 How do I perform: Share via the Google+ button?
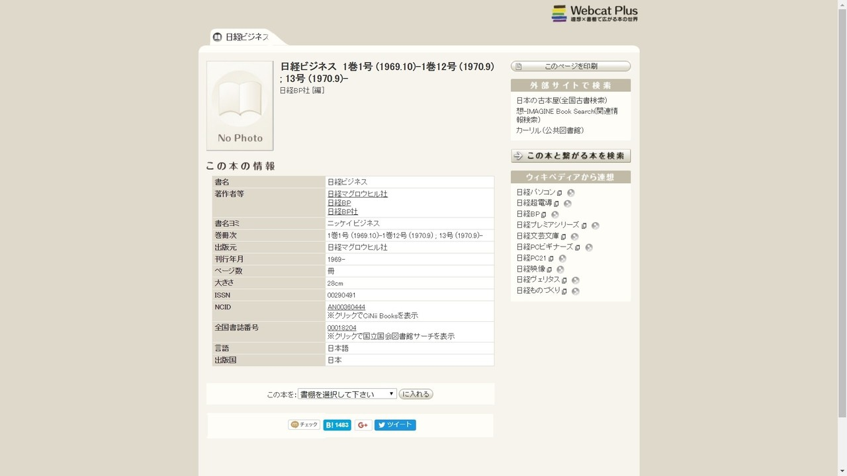363,425
